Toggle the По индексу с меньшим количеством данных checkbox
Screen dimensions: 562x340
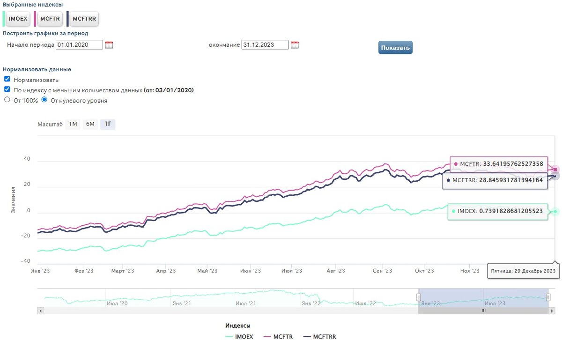coord(7,89)
